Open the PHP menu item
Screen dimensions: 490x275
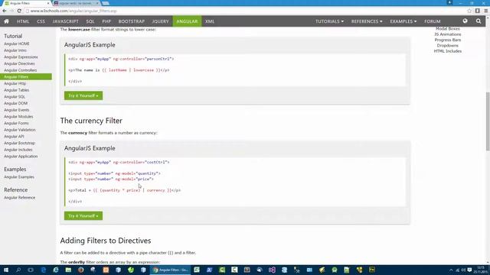click(x=106, y=21)
